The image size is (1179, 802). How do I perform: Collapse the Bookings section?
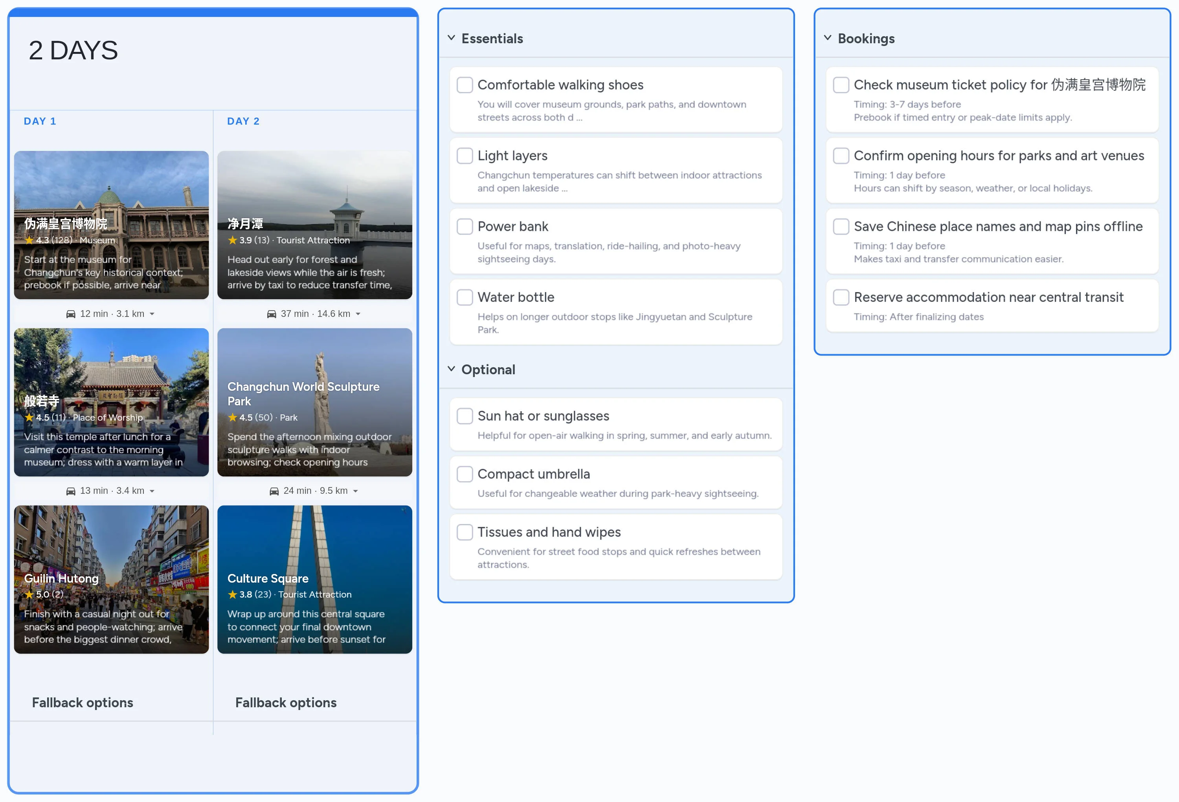point(828,38)
